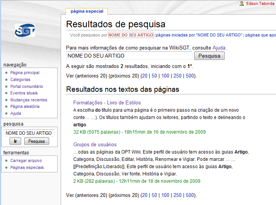Open Formatações - Livro de Estilos result
Image resolution: width=276 pixels, height=205 pixels.
click(107, 102)
